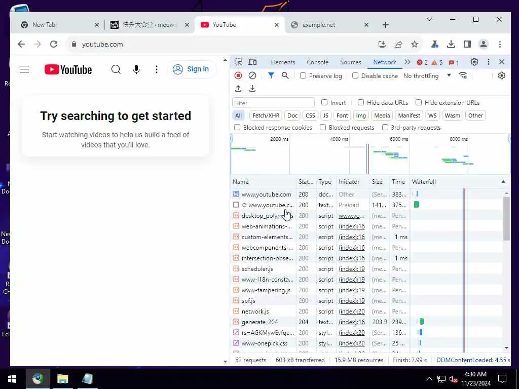Open the warnings count indicator

(437, 62)
